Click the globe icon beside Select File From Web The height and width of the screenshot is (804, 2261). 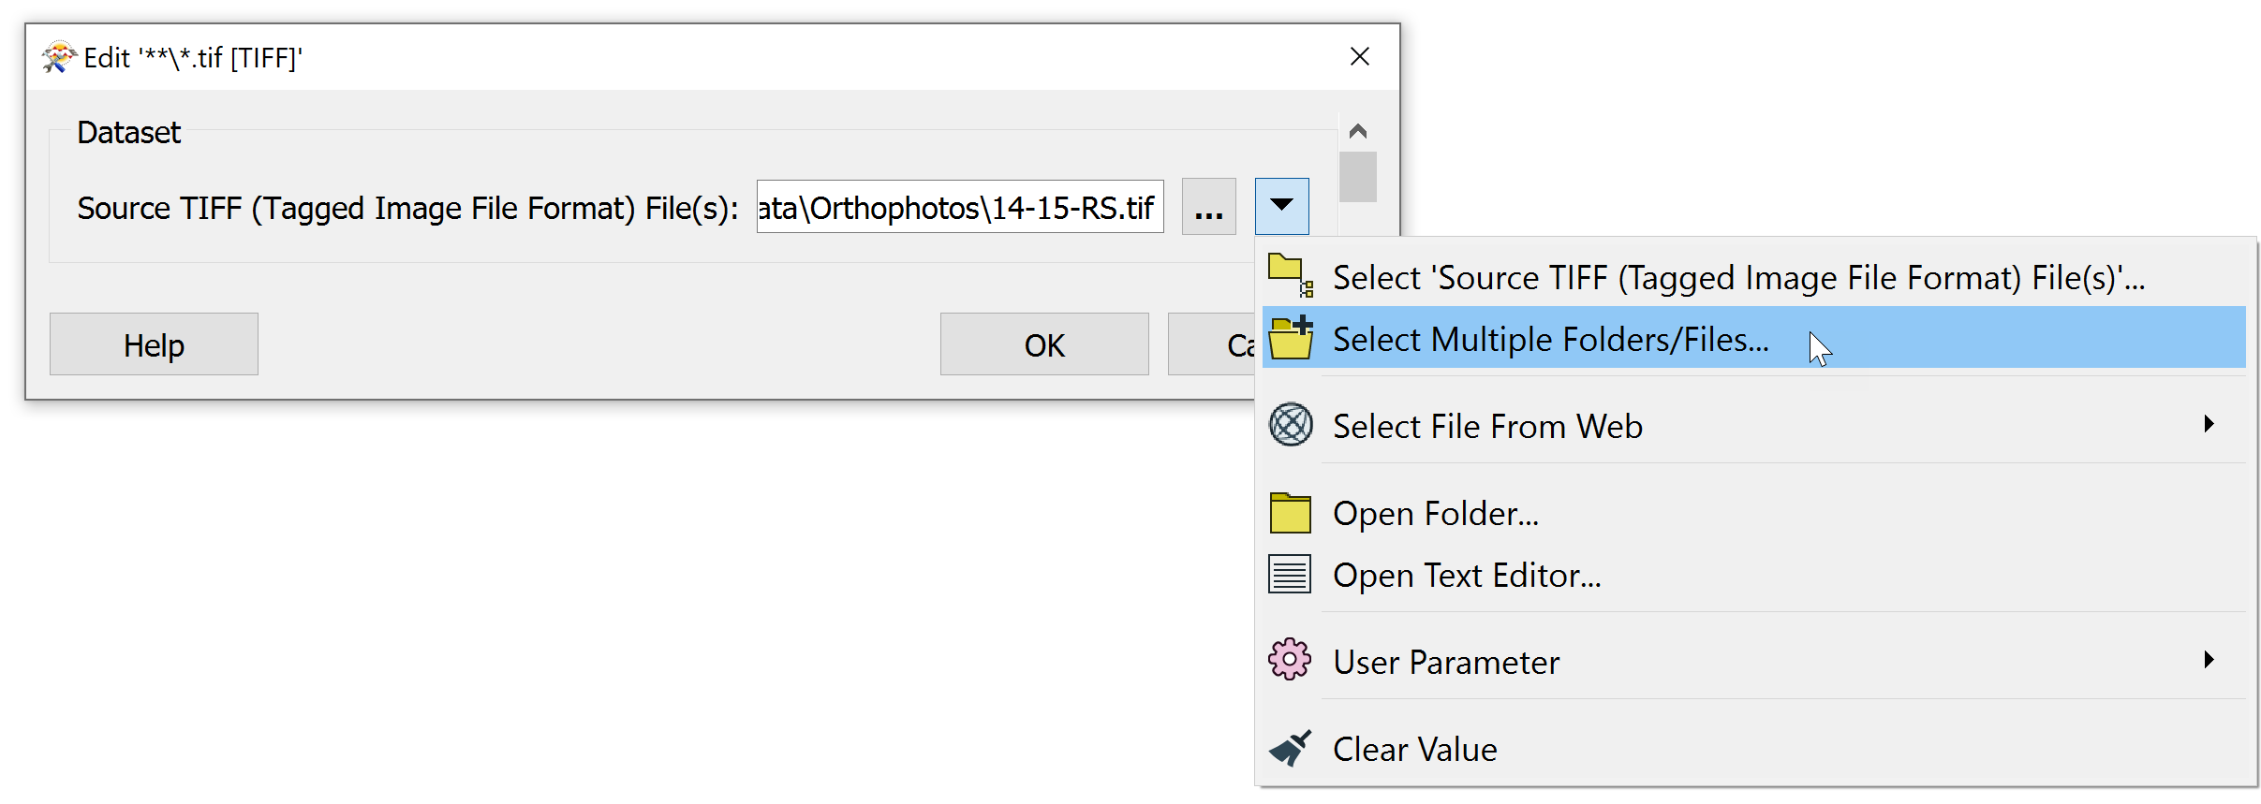[x=1291, y=424]
